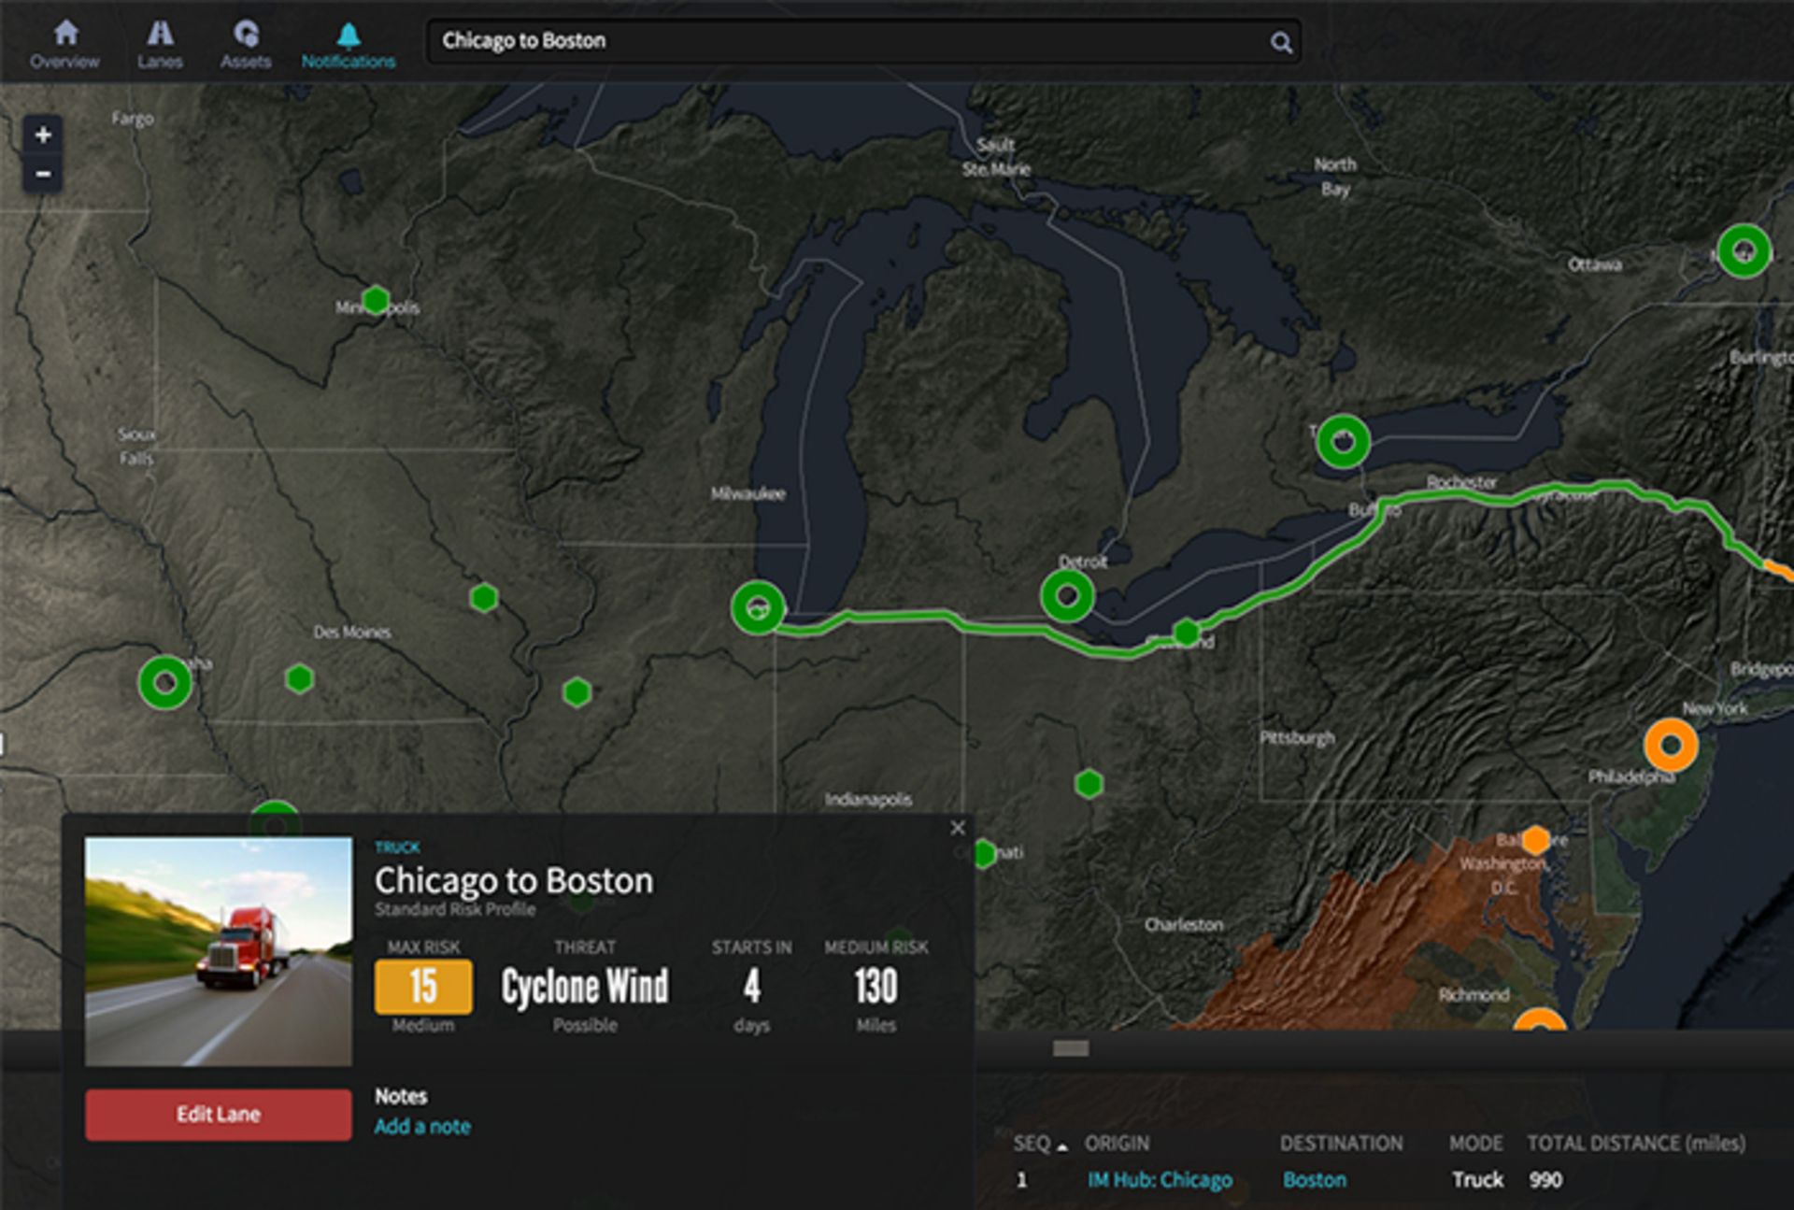
Task: Click the Toronto green ring marker
Action: tap(1343, 441)
